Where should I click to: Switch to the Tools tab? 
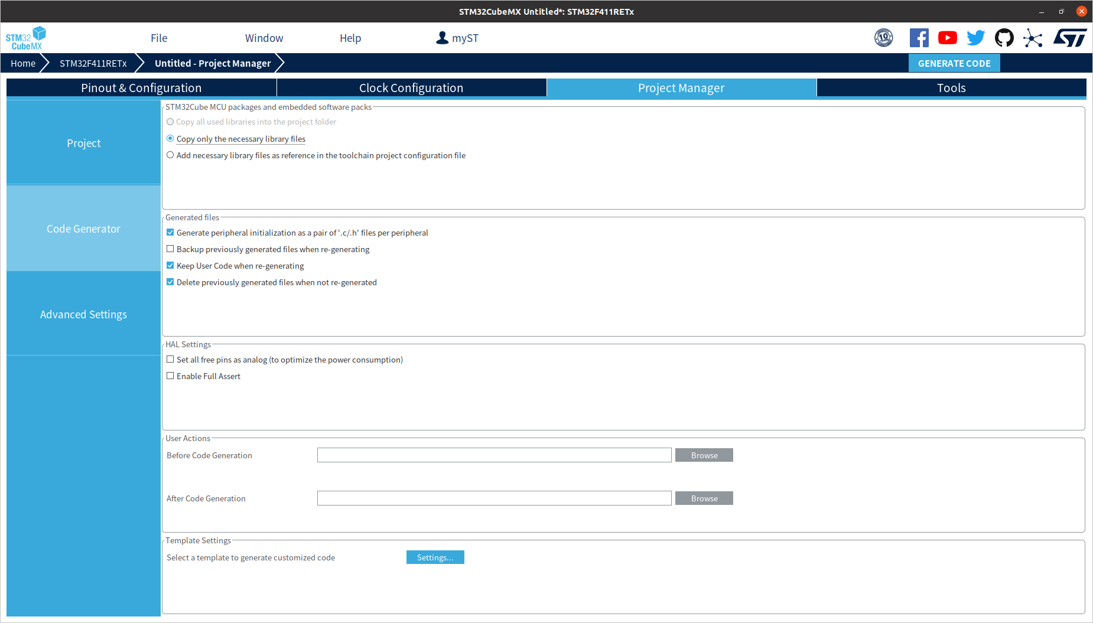(x=951, y=88)
